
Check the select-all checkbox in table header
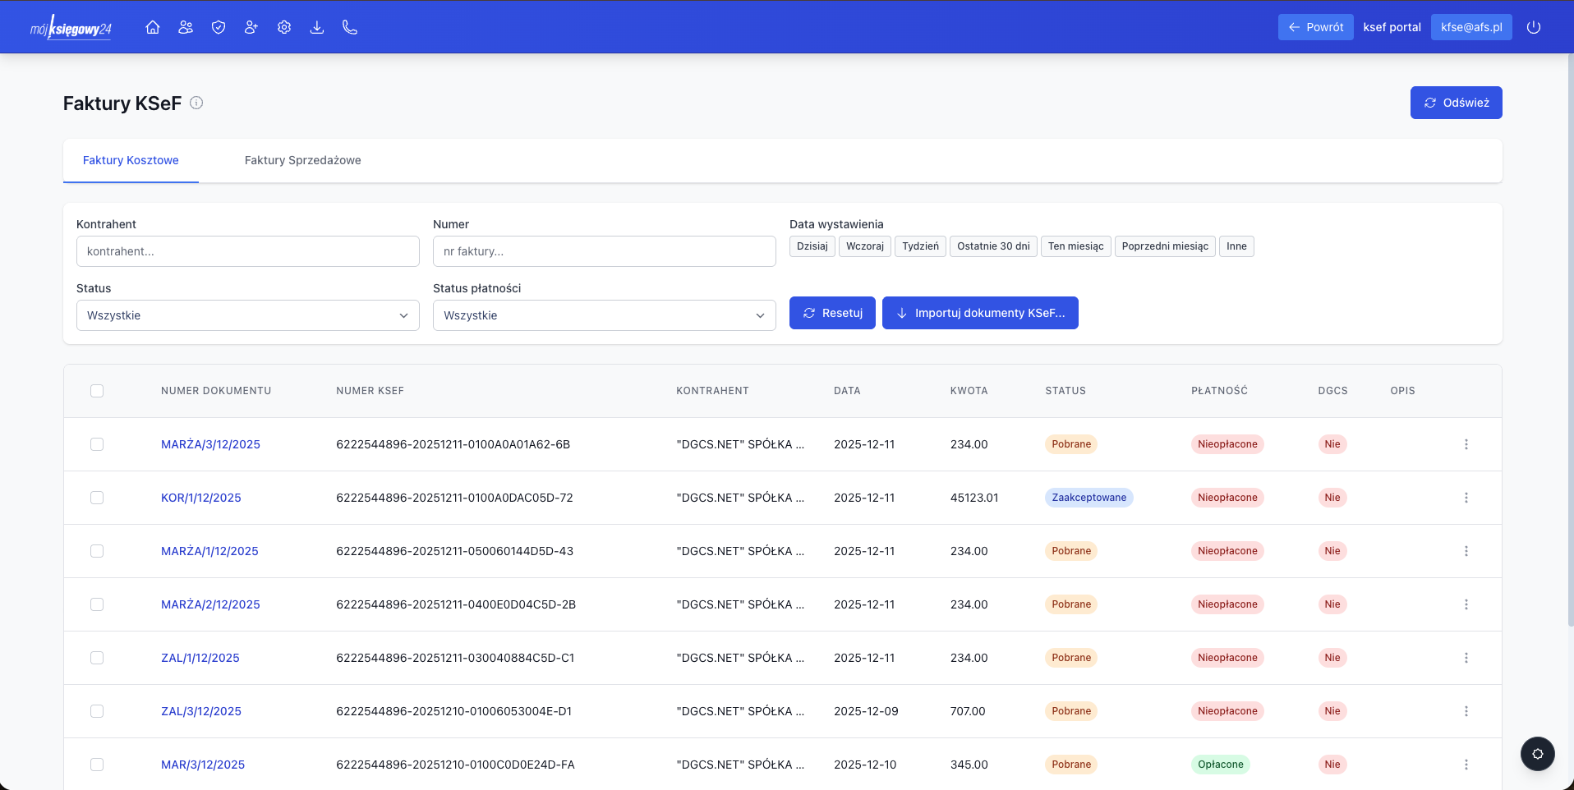[97, 391]
